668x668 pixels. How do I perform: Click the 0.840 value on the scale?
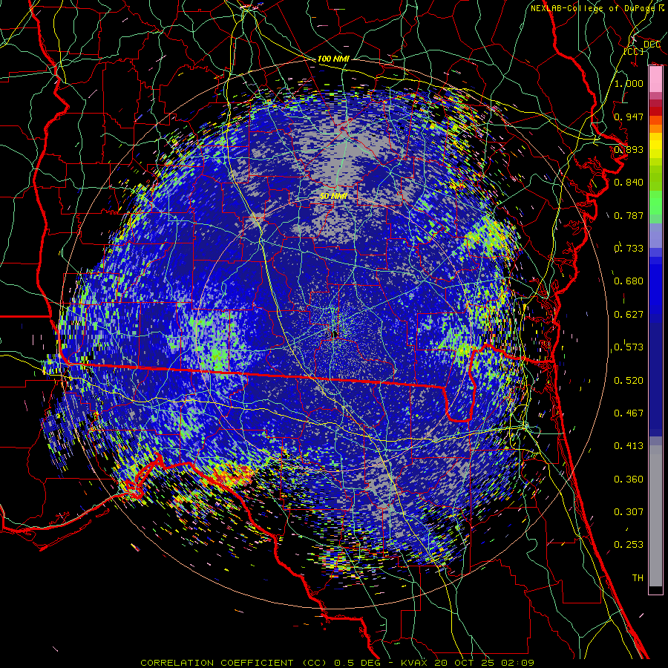[x=629, y=183]
